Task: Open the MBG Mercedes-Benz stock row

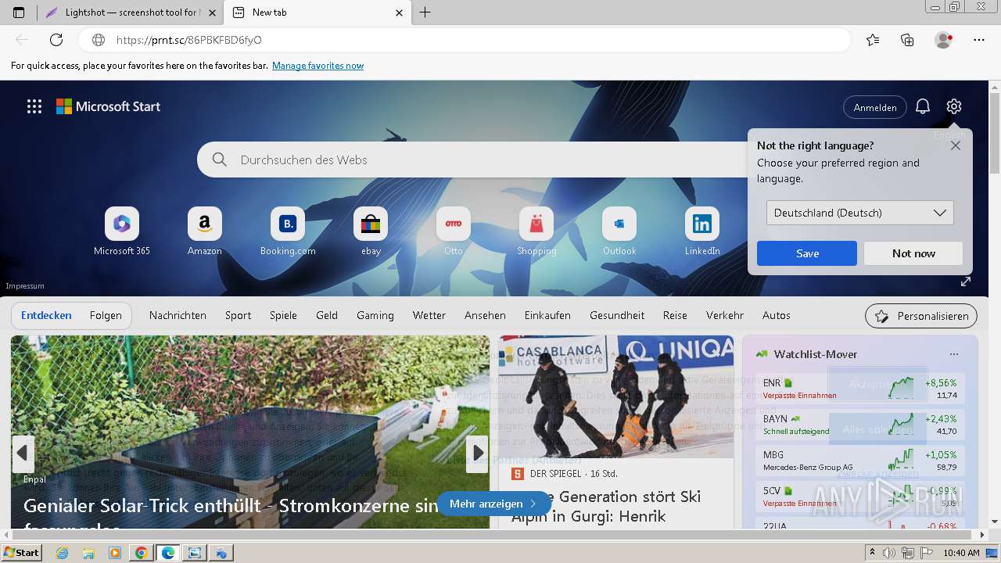Action: [x=860, y=461]
